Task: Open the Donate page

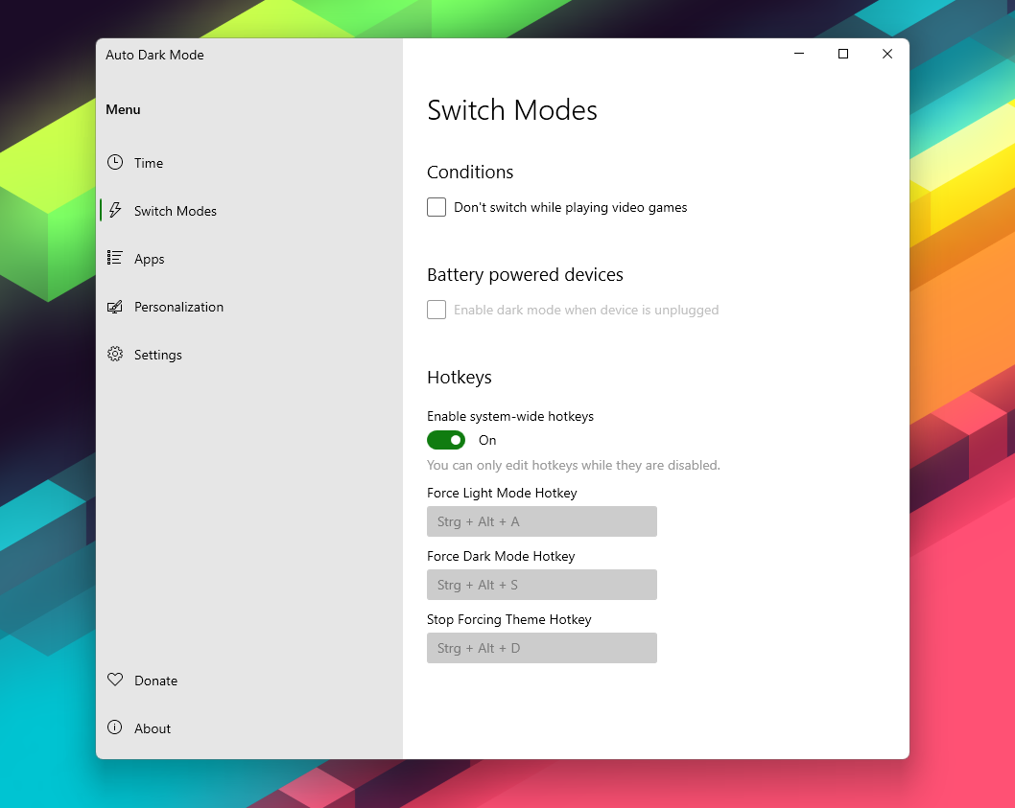Action: tap(249, 681)
